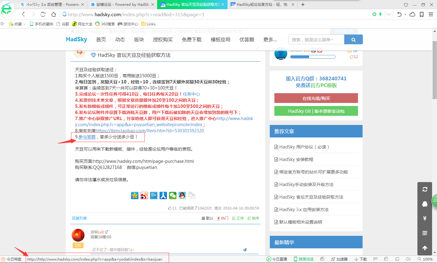This screenshot has width=437, height=263.
Task: Open the browser home page icon
Action: (53, 14)
